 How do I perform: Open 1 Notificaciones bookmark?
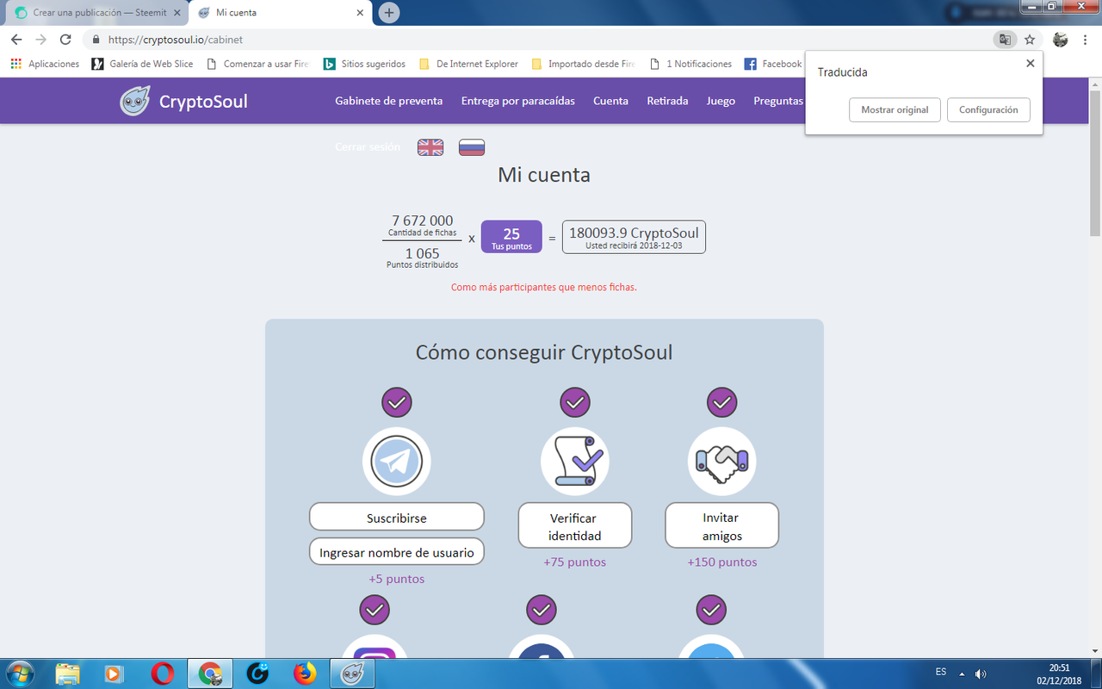690,64
